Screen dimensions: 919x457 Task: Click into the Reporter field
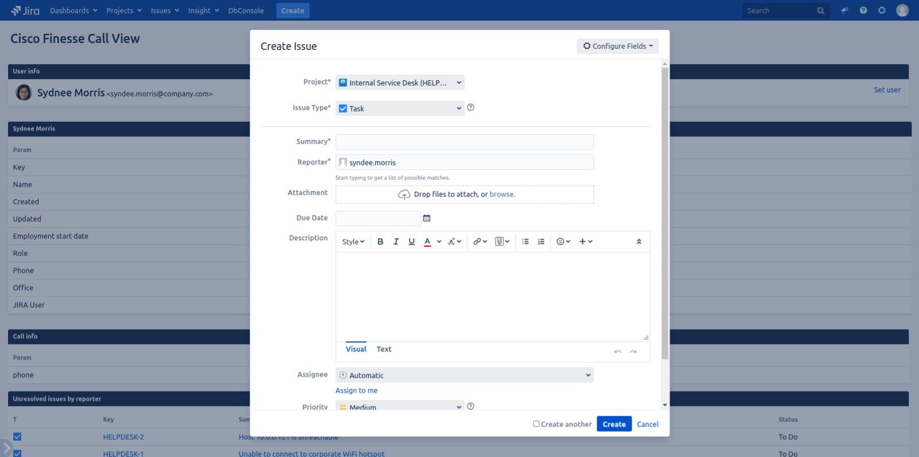click(x=464, y=162)
